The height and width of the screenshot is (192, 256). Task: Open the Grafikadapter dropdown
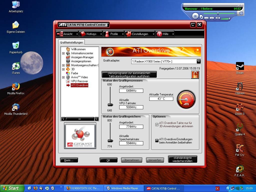198,61
